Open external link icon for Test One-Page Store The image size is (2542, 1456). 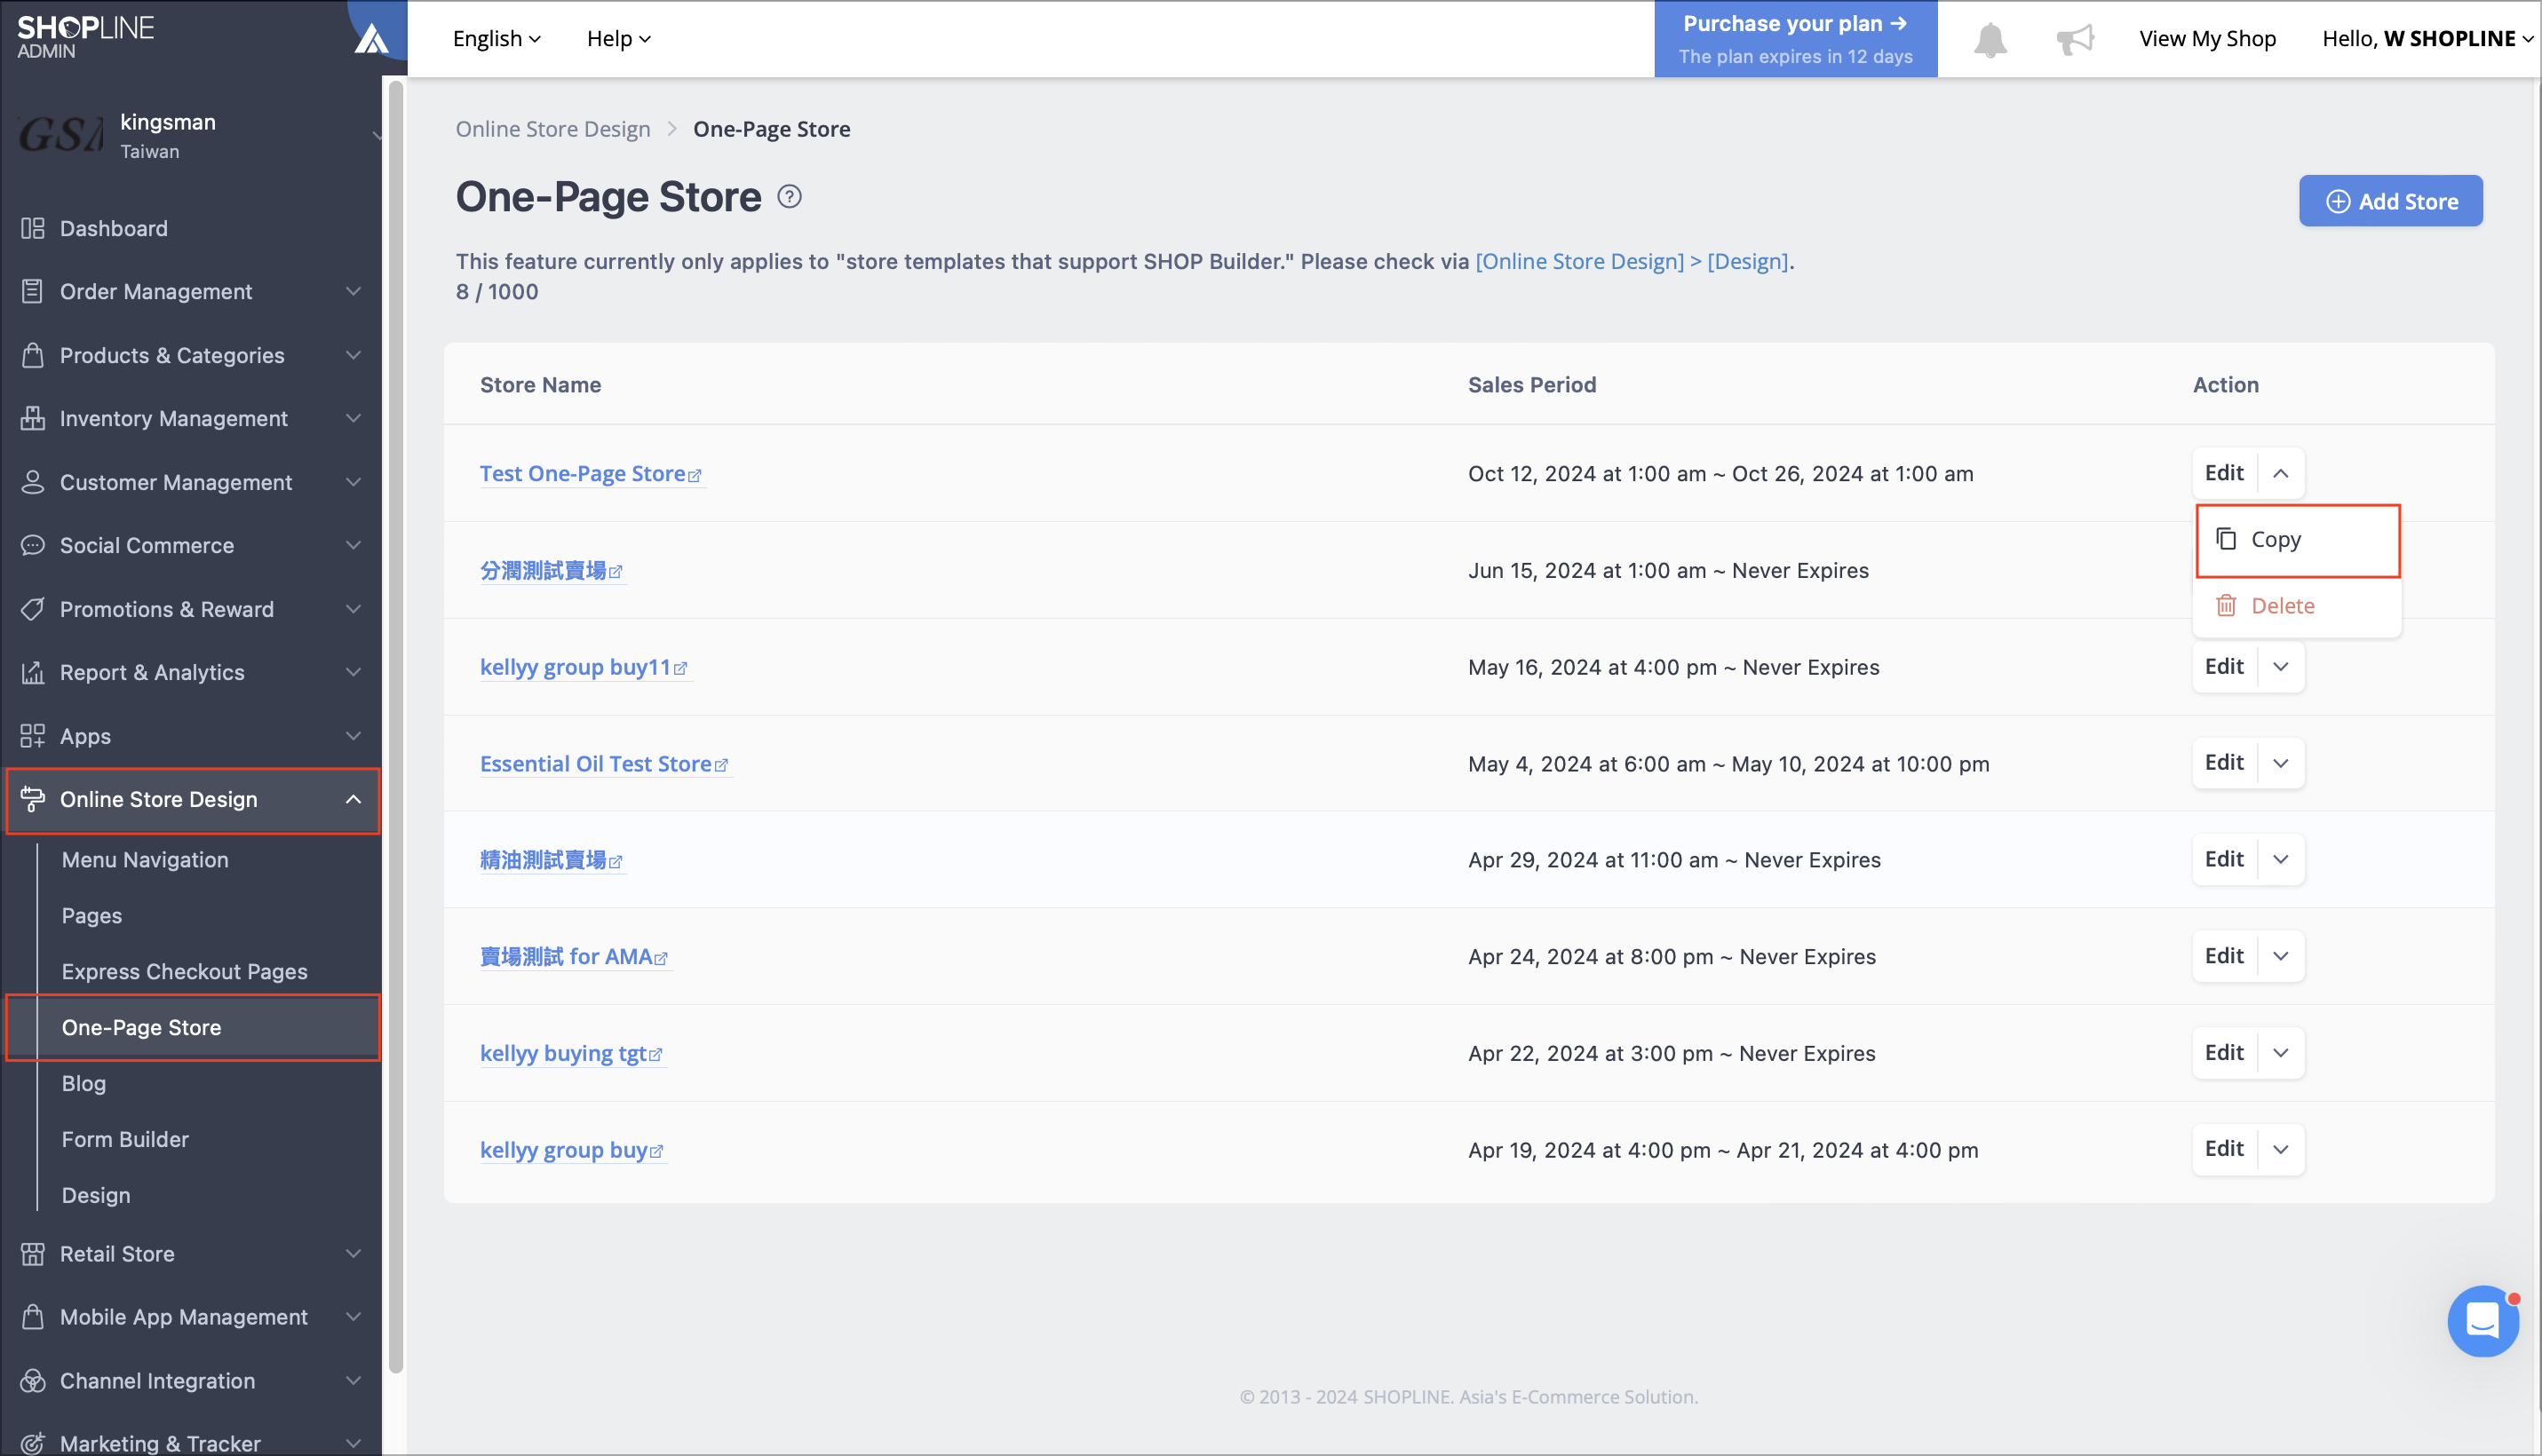(695, 475)
